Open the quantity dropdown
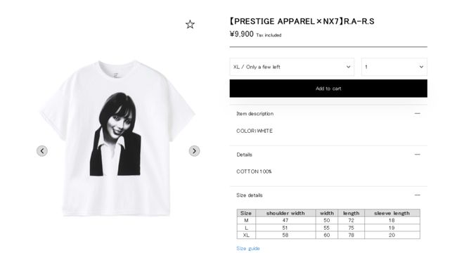 394,67
